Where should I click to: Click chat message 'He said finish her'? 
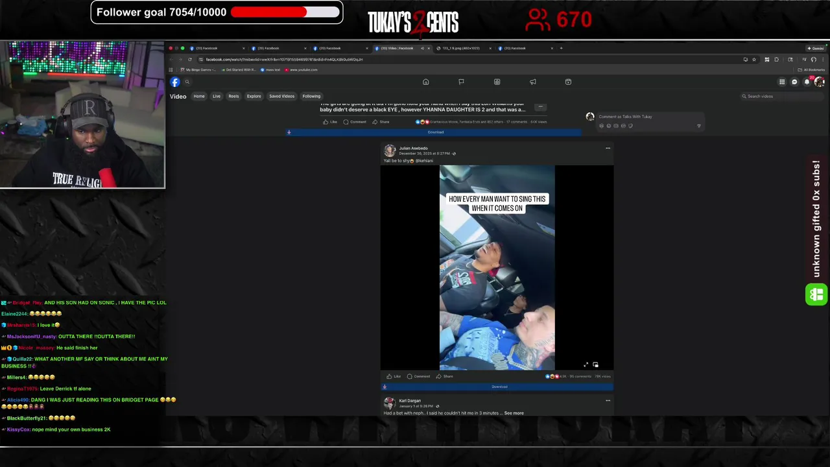coord(77,348)
